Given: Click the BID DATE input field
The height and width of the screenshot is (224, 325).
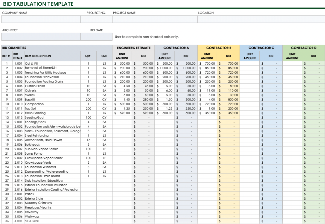Looking at the screenshot, I should 96,37.
